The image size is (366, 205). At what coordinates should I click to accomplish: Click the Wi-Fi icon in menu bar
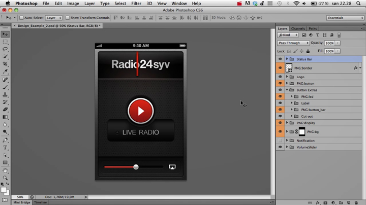pyautogui.click(x=296, y=4)
